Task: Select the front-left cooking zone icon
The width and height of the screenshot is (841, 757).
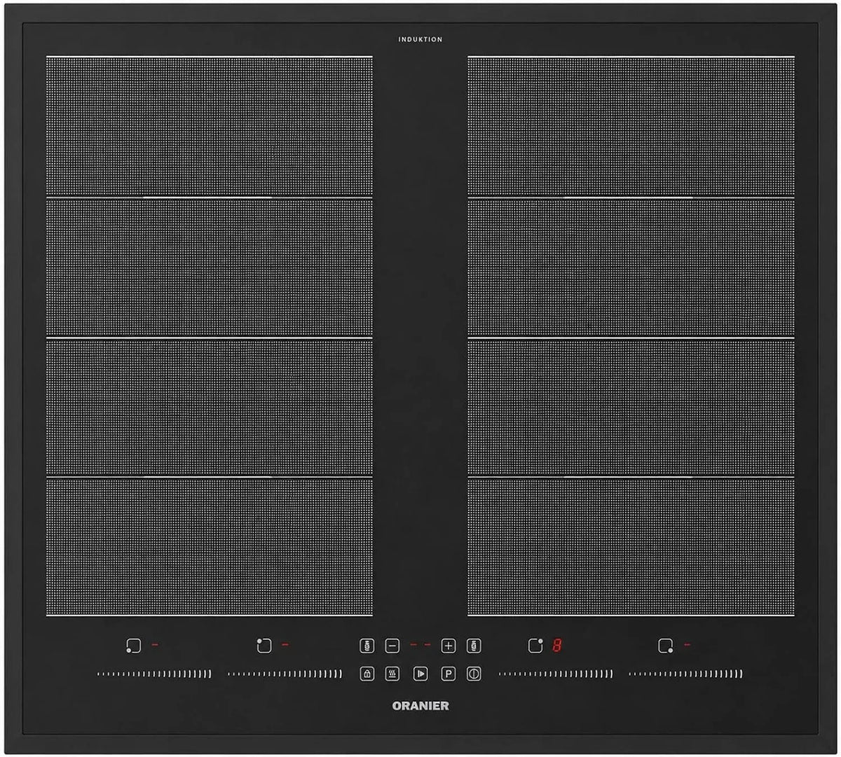Action: click(133, 646)
